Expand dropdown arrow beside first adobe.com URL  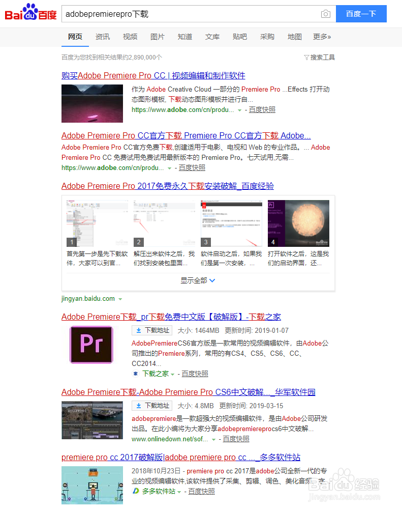click(239, 110)
